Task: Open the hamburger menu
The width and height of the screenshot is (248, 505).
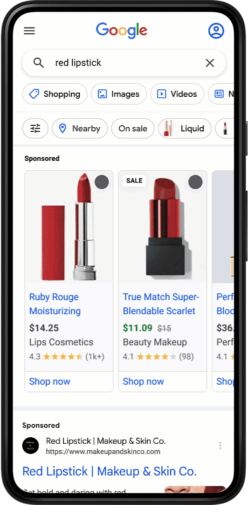Action: [29, 31]
